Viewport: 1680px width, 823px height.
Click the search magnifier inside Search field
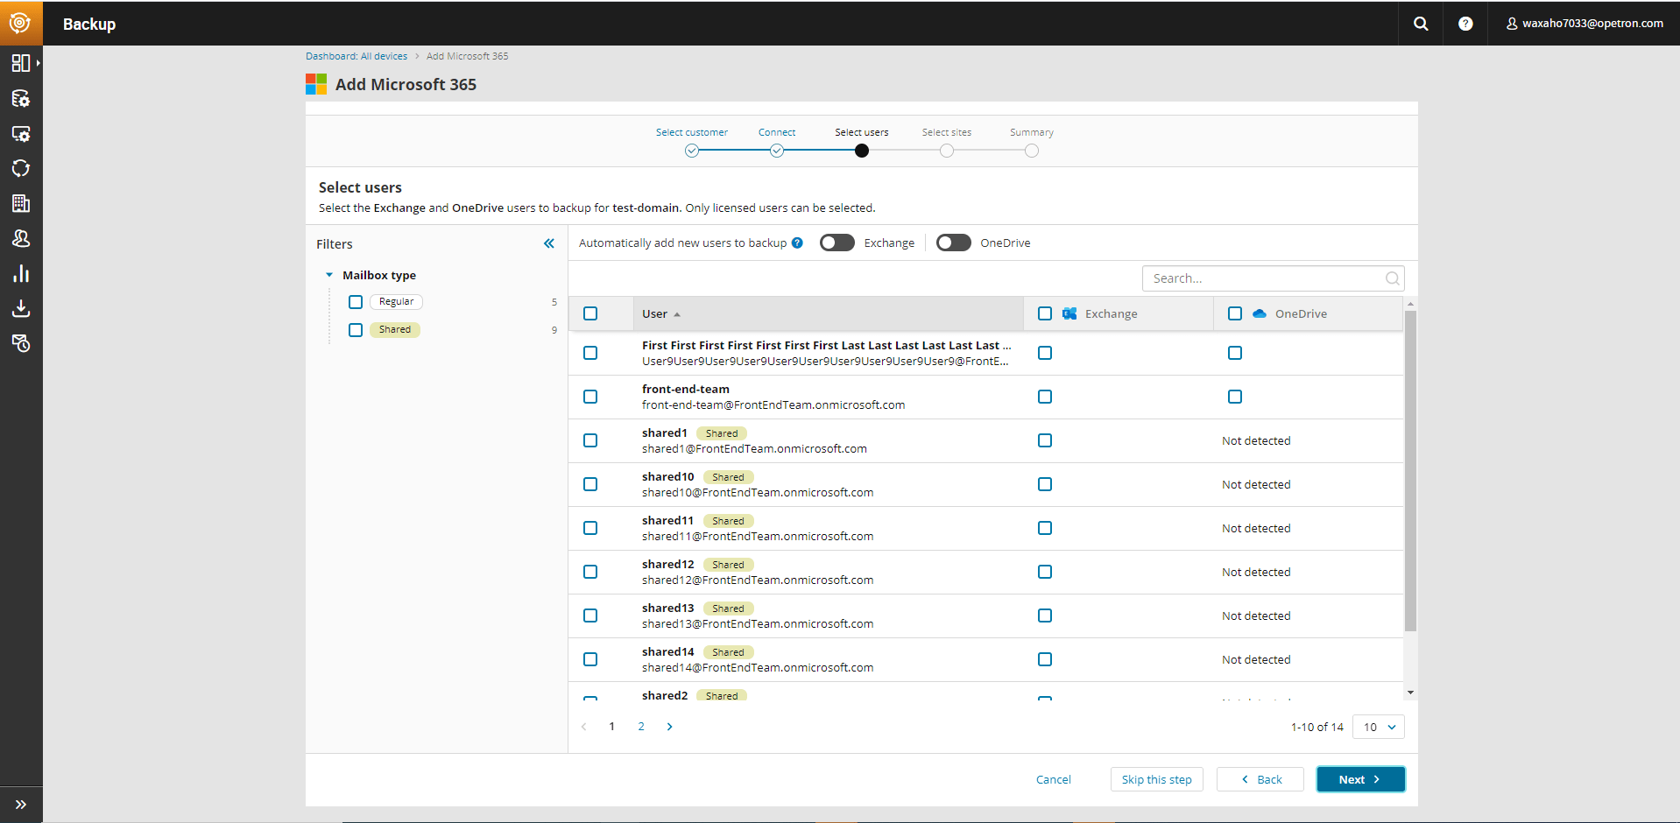[x=1392, y=278]
